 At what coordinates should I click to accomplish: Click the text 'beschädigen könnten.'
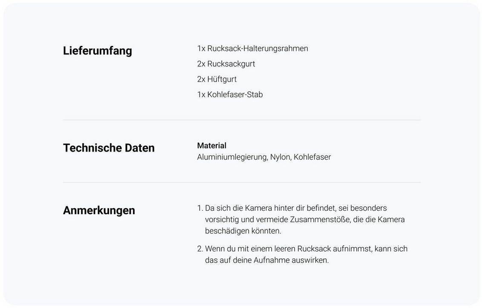(x=243, y=231)
